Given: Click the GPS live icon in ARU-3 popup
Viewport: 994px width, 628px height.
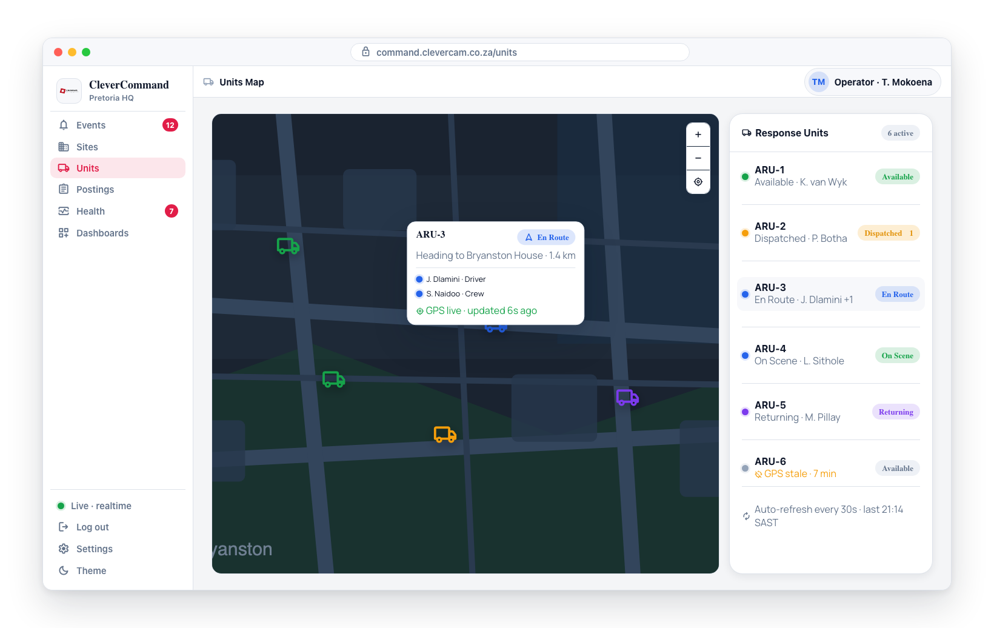Looking at the screenshot, I should (x=420, y=311).
